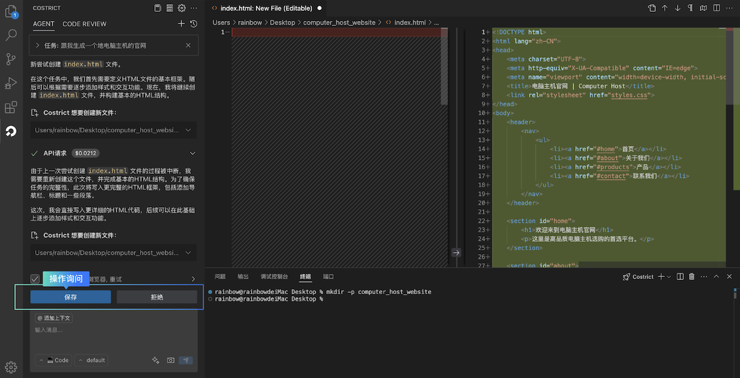This screenshot has width=740, height=378.
Task: Click the 保存 button
Action: 70,297
